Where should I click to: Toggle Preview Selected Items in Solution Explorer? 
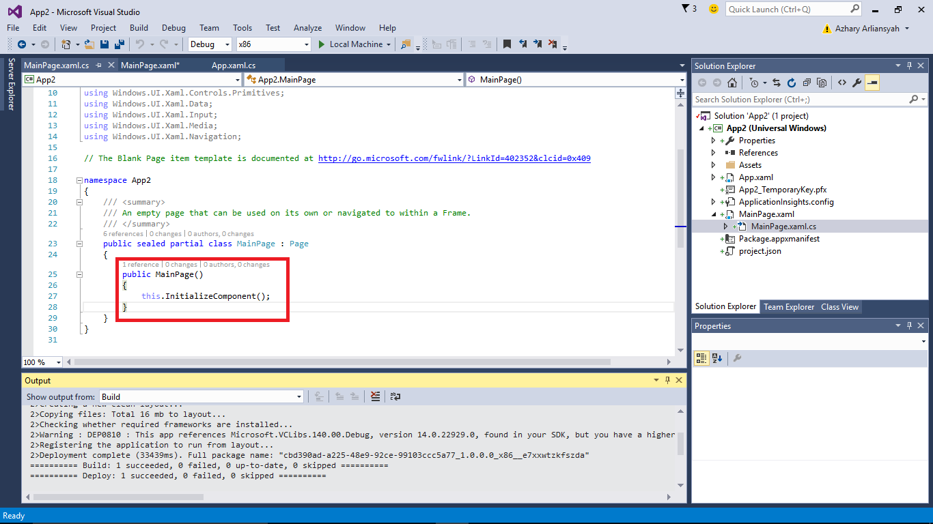coord(872,83)
